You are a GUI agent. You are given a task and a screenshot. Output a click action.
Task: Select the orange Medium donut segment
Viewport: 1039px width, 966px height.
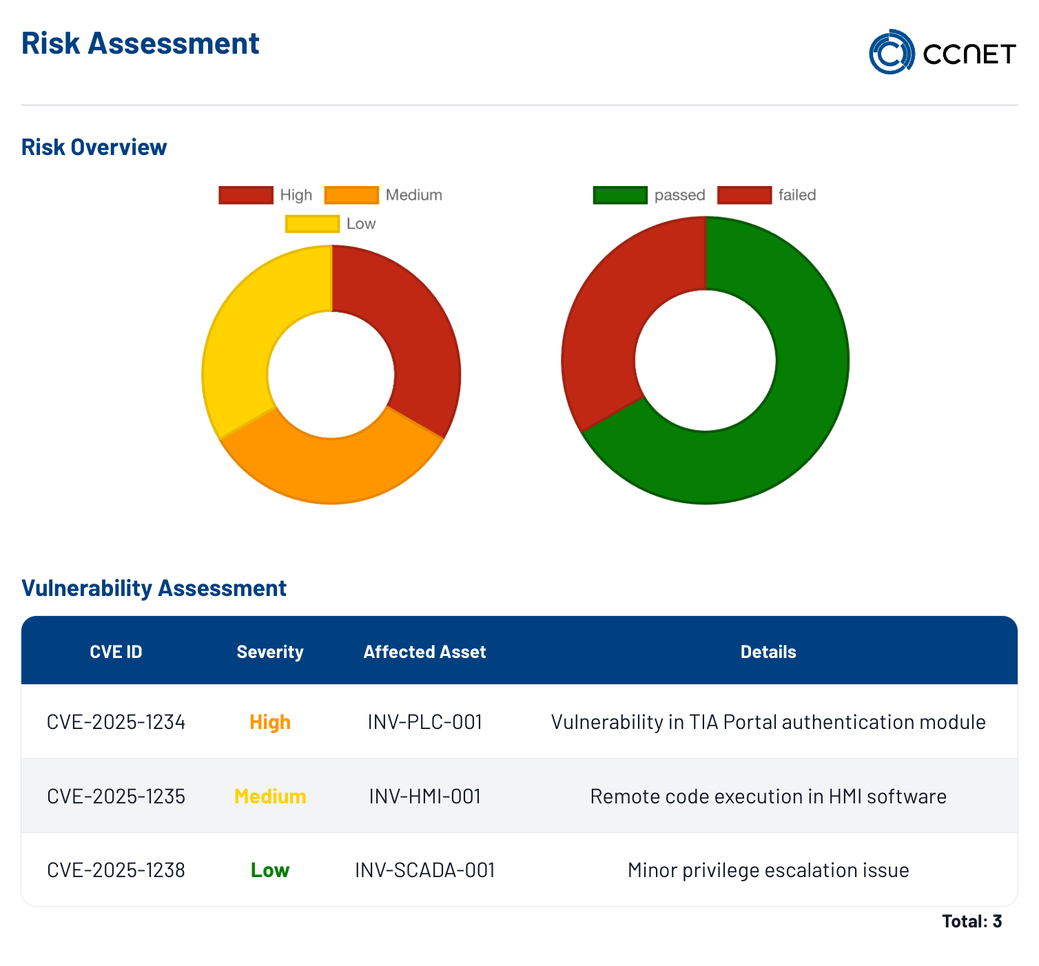point(331,469)
